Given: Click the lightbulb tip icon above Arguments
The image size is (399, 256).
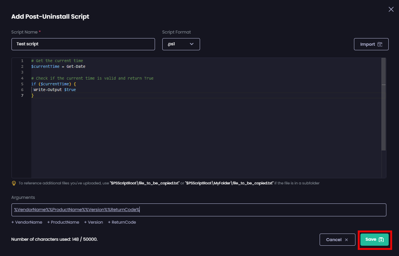Looking at the screenshot, I should point(14,183).
